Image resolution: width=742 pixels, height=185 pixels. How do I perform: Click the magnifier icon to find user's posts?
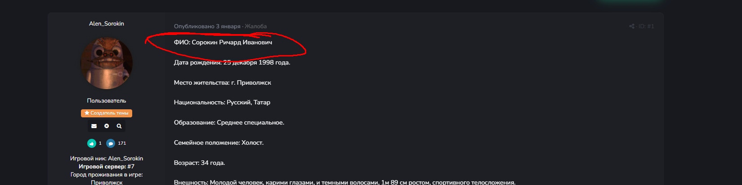[x=119, y=126]
